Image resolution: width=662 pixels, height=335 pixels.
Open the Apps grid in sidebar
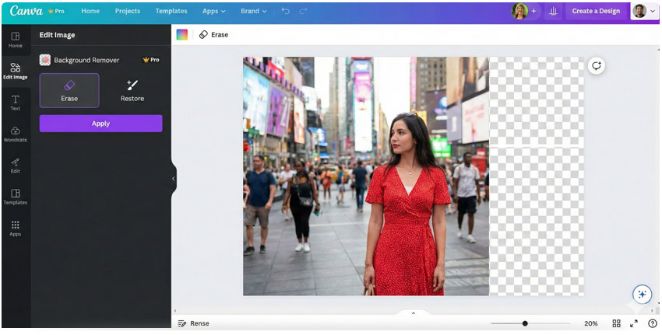coord(15,228)
